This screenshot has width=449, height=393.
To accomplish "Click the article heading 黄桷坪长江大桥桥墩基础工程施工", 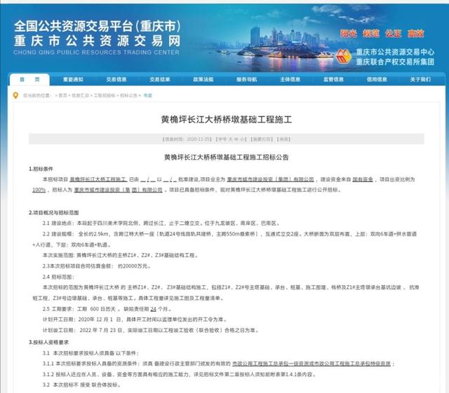I will [226, 120].
